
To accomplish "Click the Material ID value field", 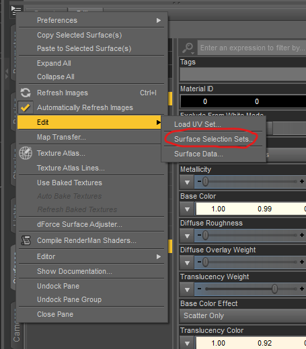I will click(243, 101).
